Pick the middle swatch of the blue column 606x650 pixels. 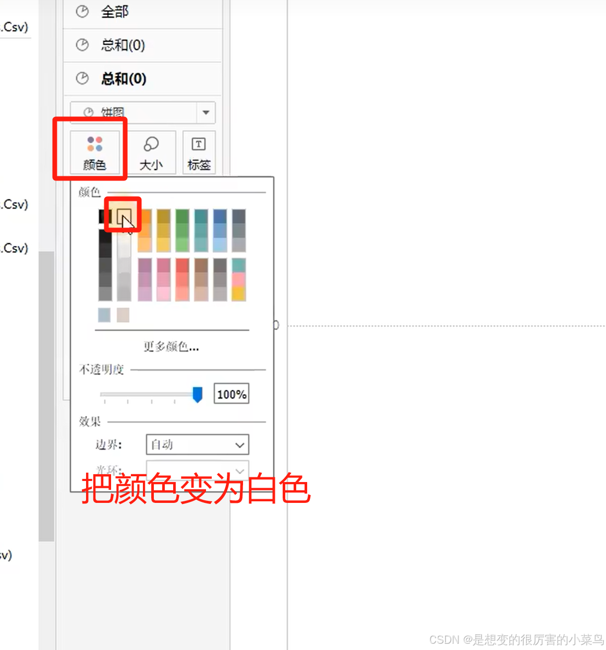[220, 231]
